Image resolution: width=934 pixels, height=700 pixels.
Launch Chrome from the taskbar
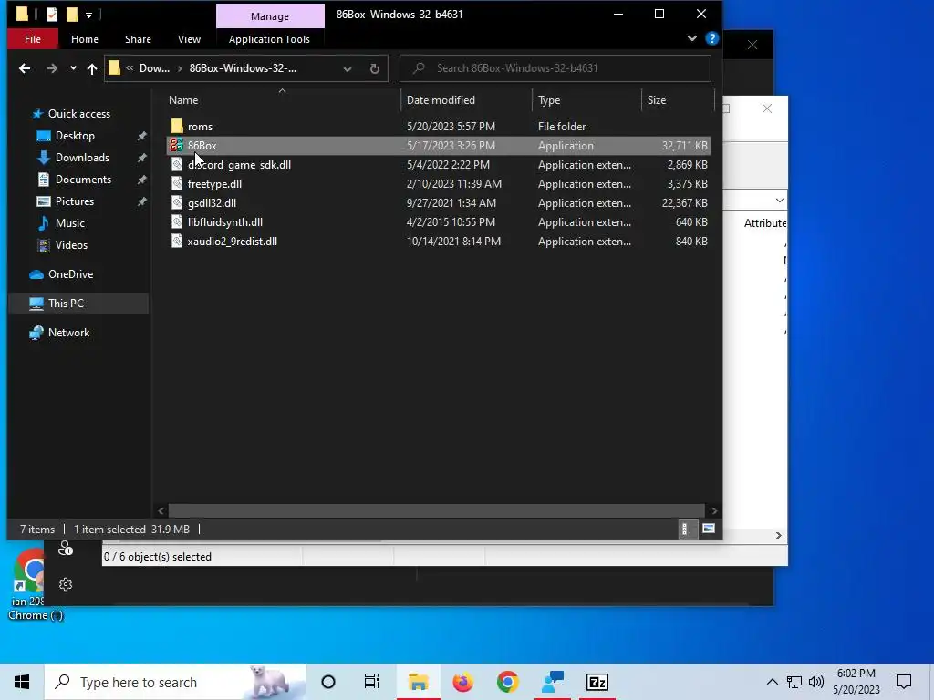coord(507,682)
